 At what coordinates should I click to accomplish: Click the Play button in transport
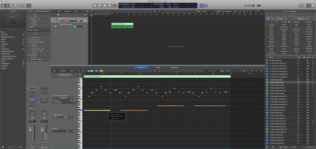pyautogui.click(x=110, y=6)
